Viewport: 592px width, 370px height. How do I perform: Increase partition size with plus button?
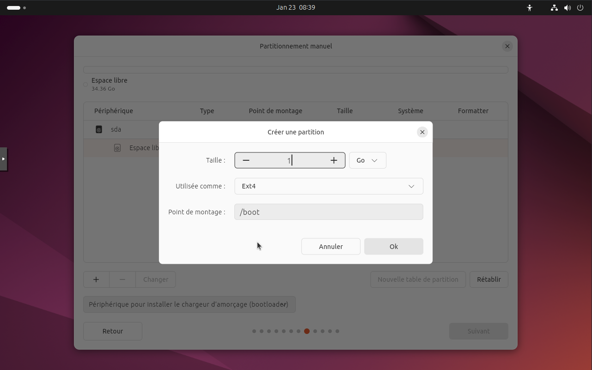tap(334, 160)
